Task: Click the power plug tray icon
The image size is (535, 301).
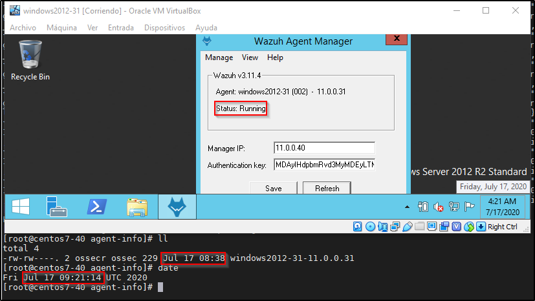Action: (422, 207)
